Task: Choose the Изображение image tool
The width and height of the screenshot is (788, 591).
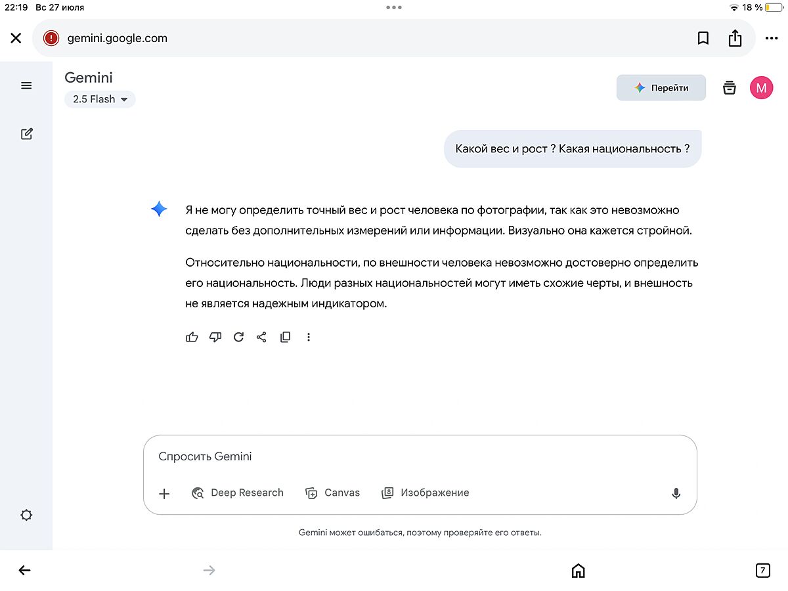Action: (x=426, y=493)
